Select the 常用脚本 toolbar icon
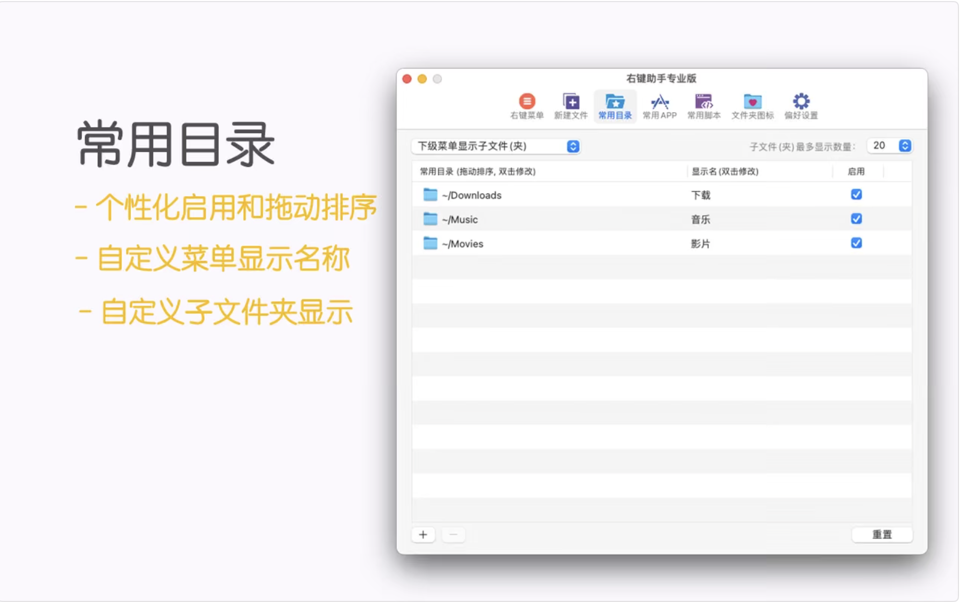960x602 pixels. point(703,105)
